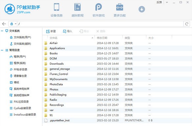Open 墙纸 wallpaper shortcut

[14, 82]
